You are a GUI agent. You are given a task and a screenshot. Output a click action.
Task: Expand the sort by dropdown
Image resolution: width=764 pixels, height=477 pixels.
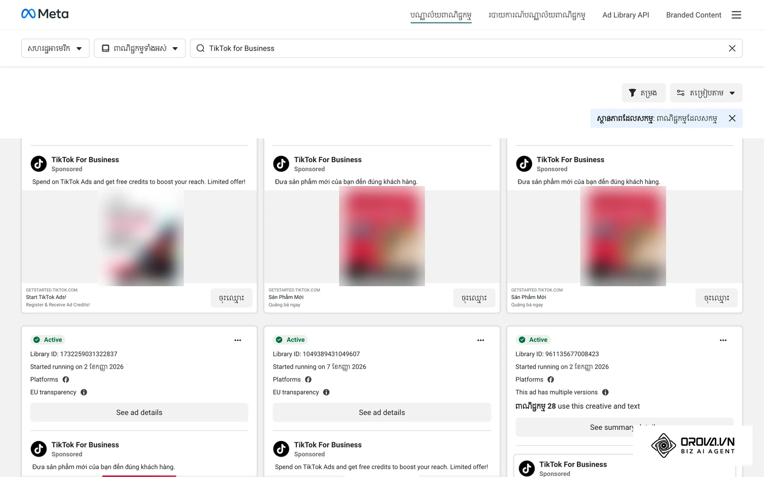[706, 93]
